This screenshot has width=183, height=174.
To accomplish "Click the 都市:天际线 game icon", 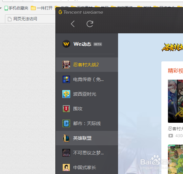I will 66,123.
